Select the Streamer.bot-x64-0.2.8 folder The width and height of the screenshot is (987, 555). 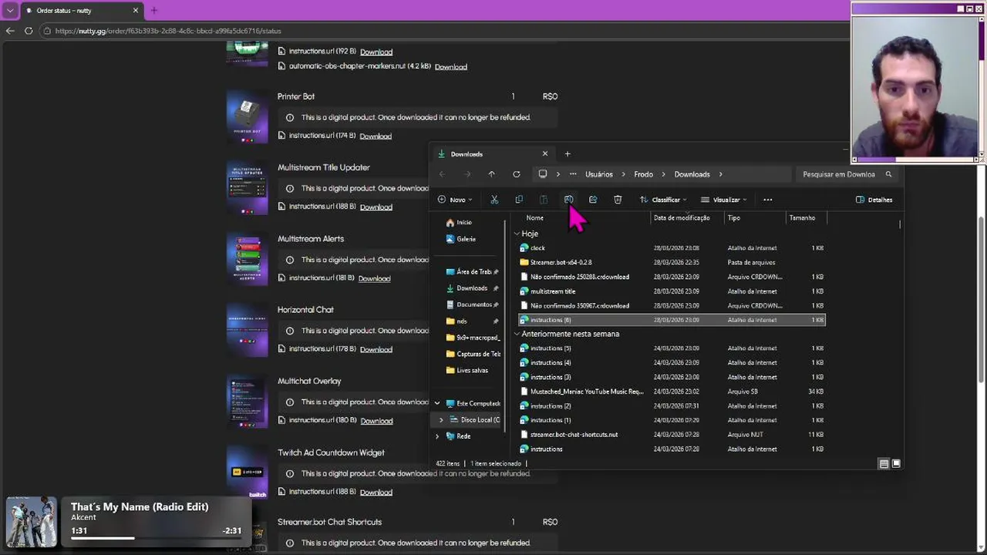click(x=561, y=262)
